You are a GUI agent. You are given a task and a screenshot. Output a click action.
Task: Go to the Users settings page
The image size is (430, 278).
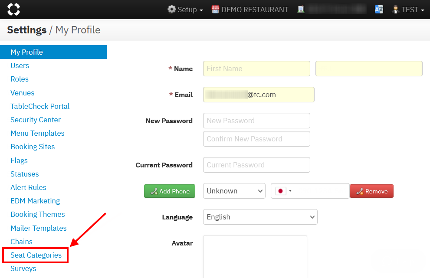20,65
